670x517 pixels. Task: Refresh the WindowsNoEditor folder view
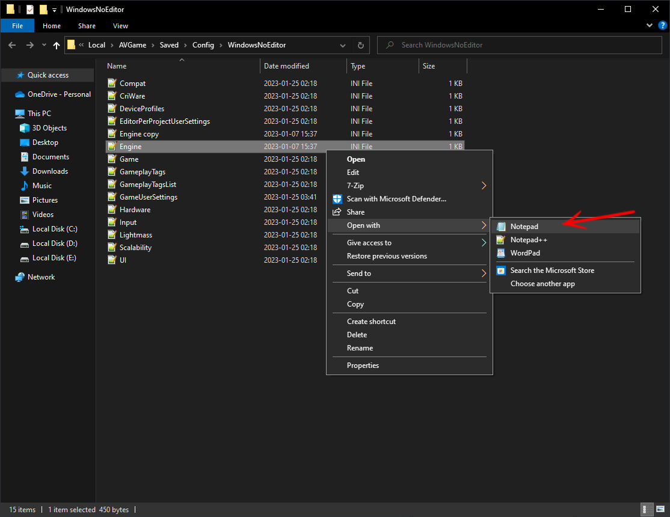pos(361,45)
